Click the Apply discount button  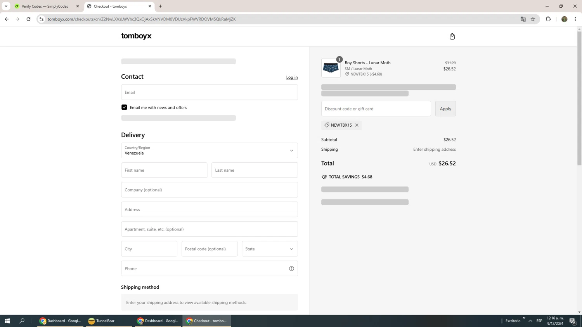pyautogui.click(x=445, y=108)
